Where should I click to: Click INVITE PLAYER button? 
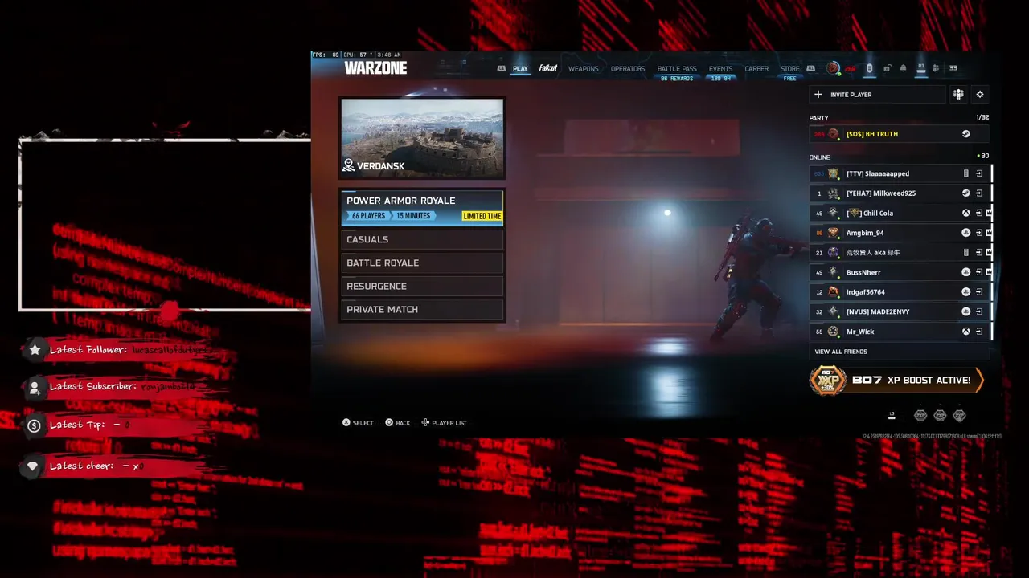pos(877,95)
